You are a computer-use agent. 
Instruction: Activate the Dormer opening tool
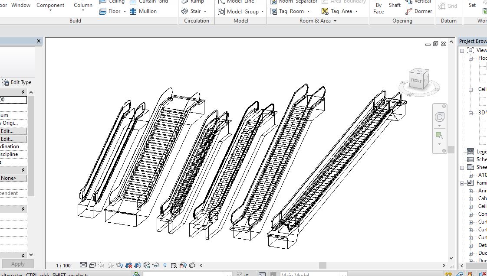(409, 11)
